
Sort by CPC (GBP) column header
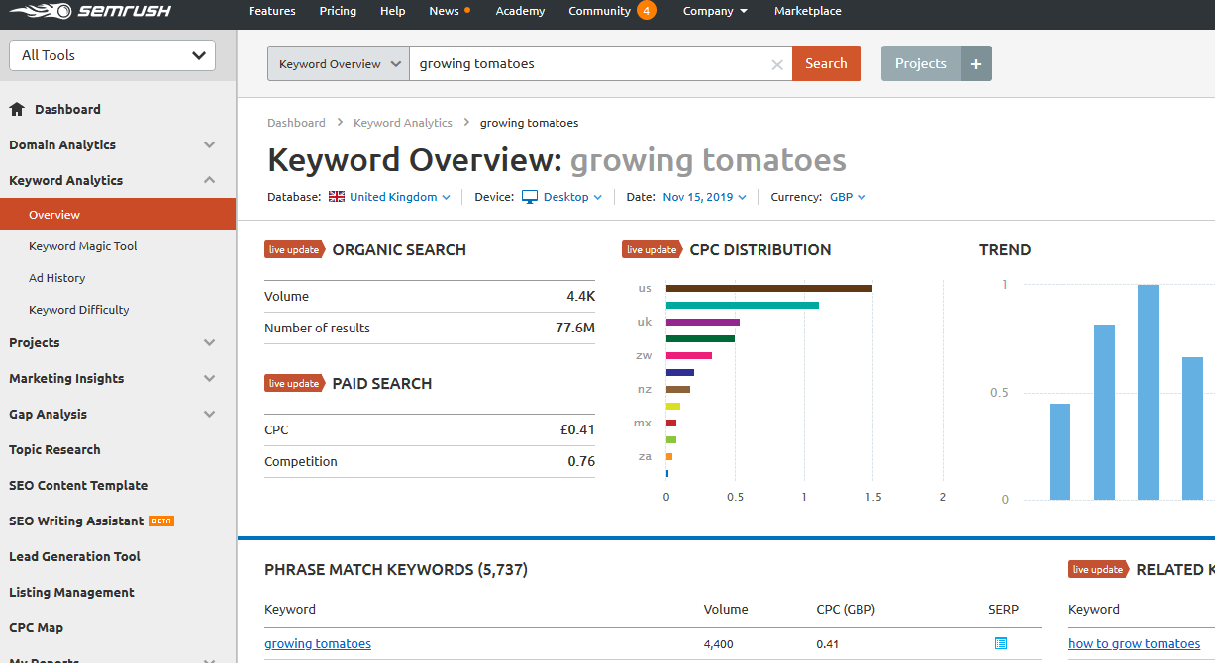[846, 609]
